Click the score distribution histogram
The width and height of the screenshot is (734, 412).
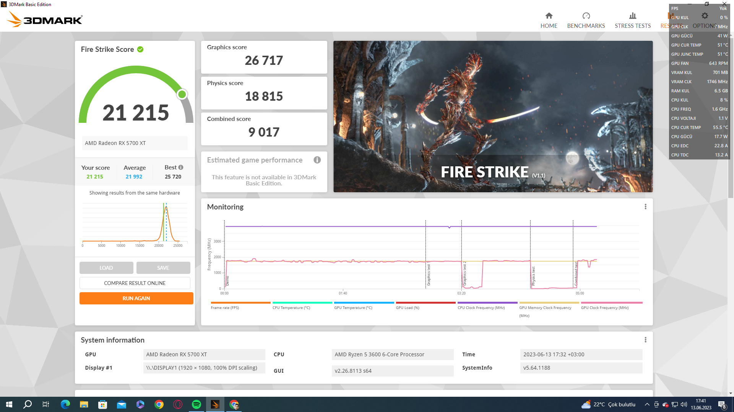[135, 225]
